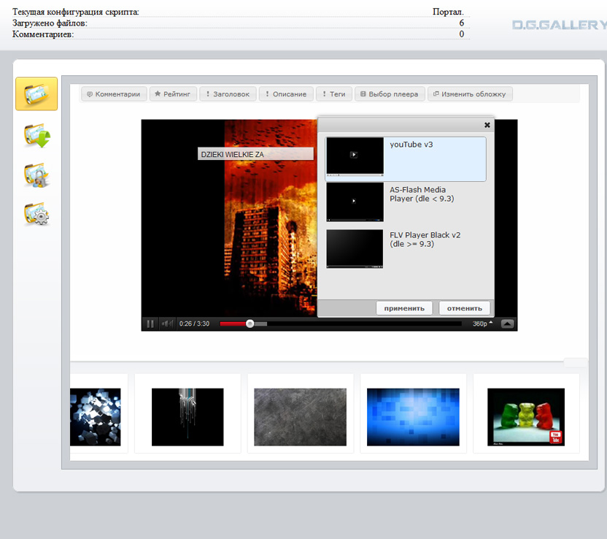Open the Рейтинг tab
The width and height of the screenshot is (607, 539).
click(x=173, y=94)
